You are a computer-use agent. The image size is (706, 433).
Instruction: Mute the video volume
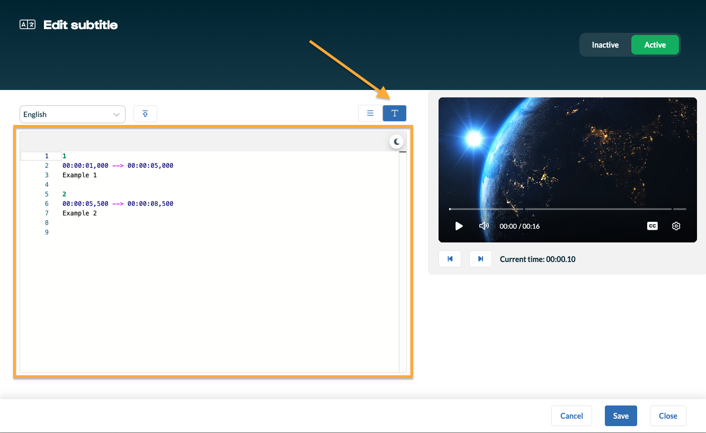coord(484,226)
